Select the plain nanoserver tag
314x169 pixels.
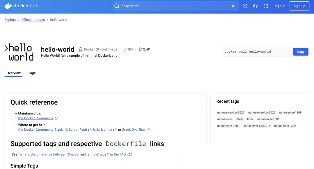point(224,119)
